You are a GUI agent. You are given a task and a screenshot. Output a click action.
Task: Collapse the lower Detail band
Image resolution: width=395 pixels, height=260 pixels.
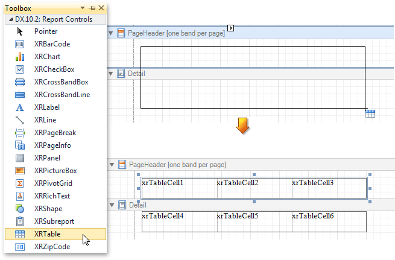[x=112, y=205]
